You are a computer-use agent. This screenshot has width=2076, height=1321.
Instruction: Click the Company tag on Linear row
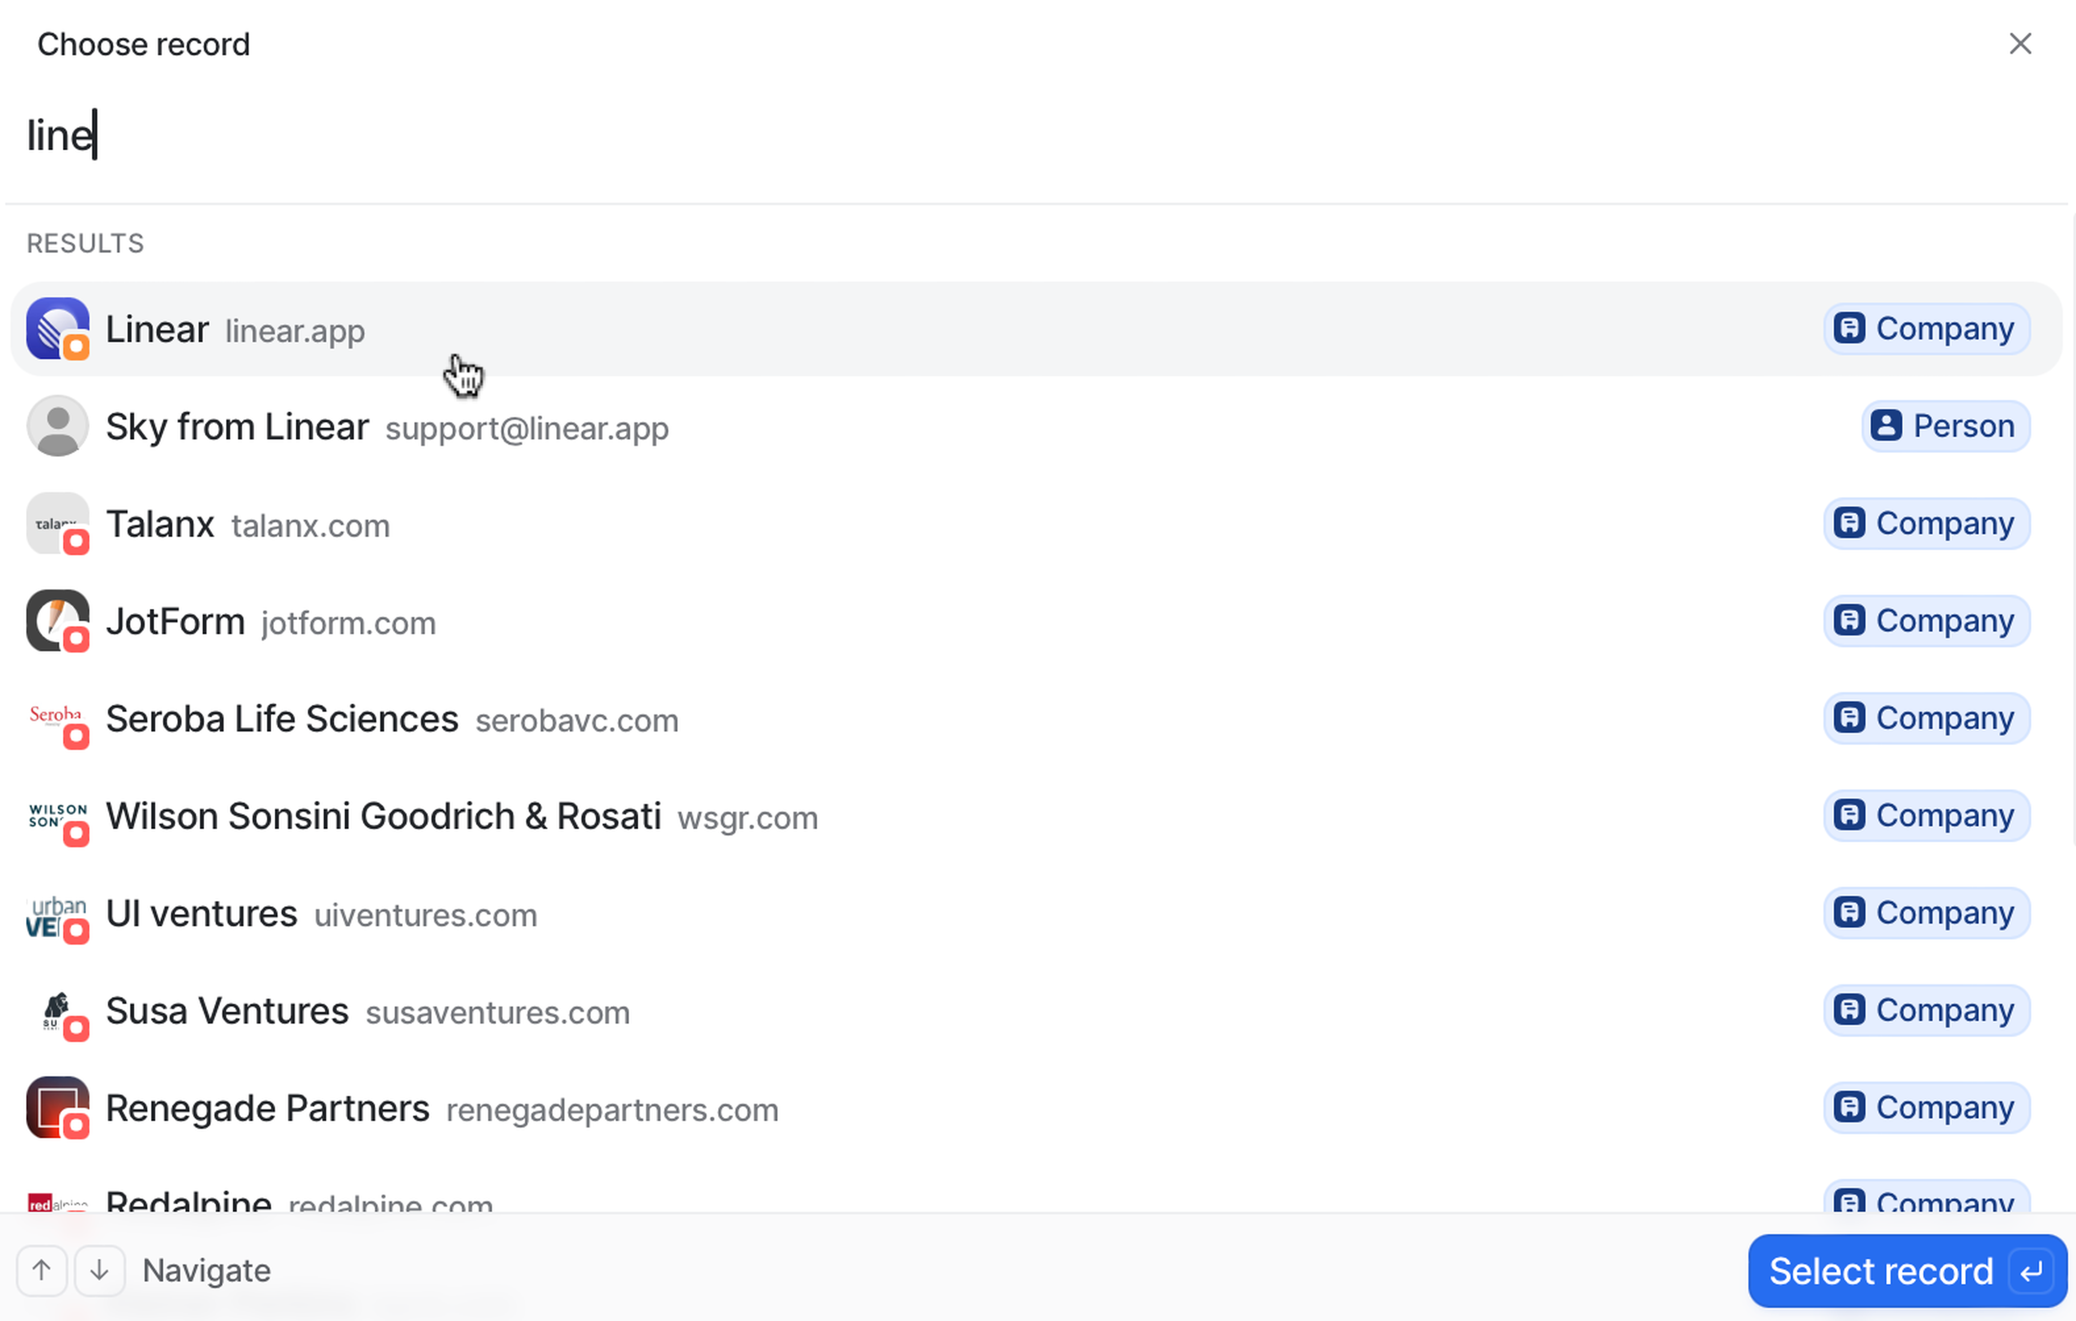(1926, 329)
